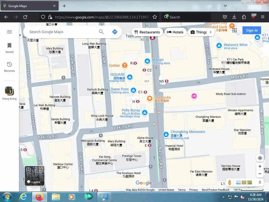Toggle the 100 ft map scale

click(x=248, y=190)
